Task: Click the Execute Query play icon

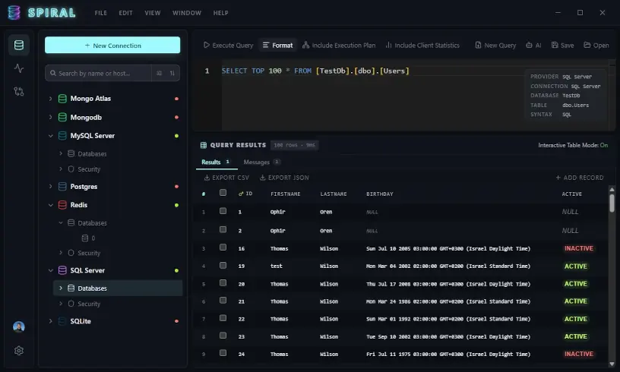Action: click(x=207, y=45)
